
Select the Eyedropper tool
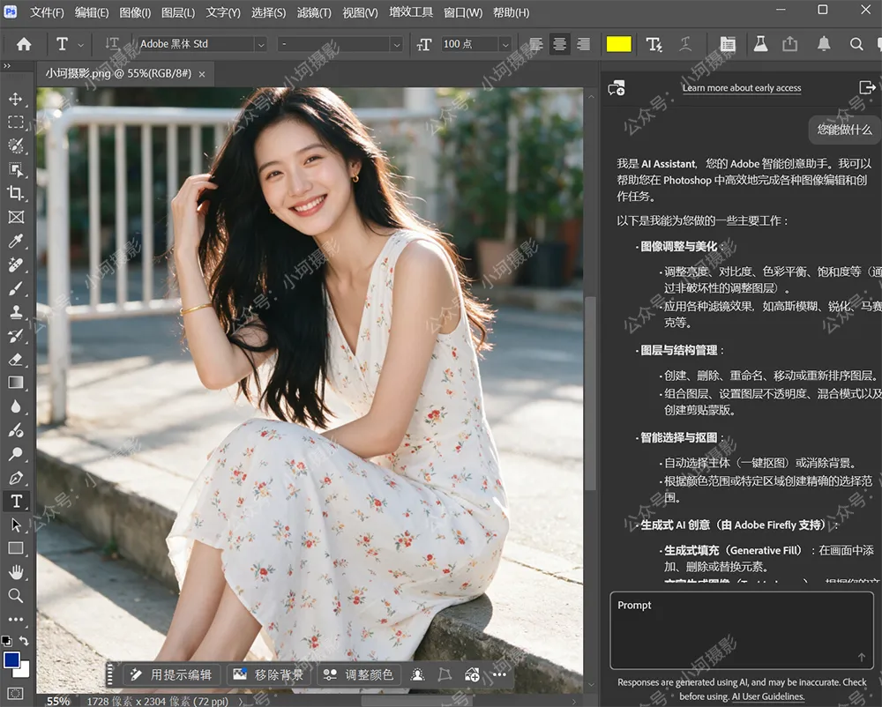tap(16, 241)
